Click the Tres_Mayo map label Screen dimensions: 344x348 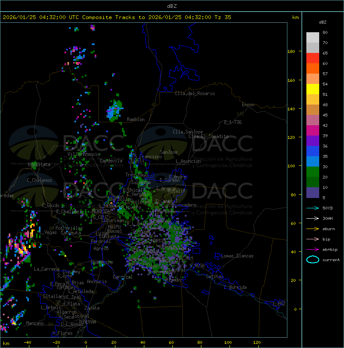[x=136, y=175]
